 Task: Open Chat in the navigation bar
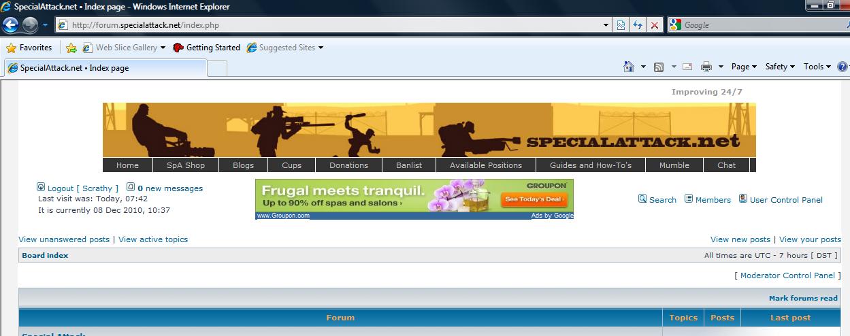click(726, 165)
